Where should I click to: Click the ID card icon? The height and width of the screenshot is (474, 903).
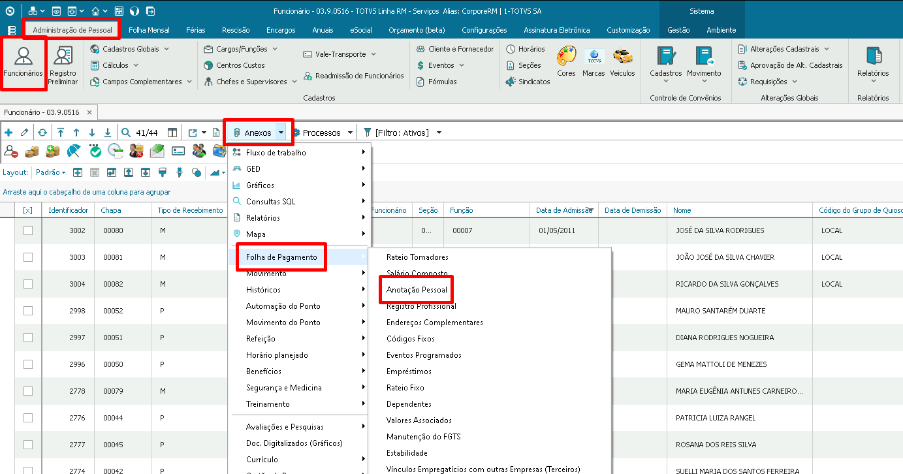(178, 151)
